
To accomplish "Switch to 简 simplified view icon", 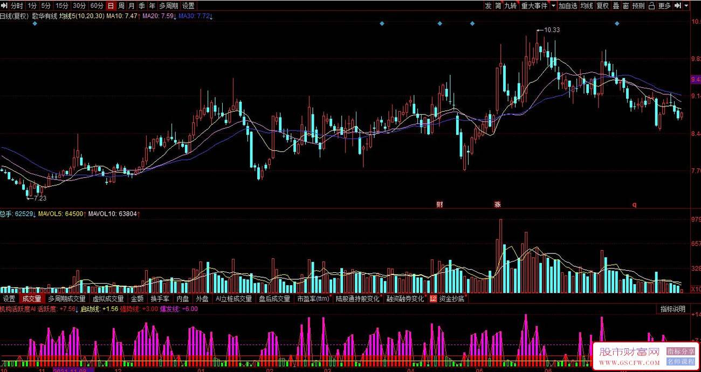I will [498, 6].
